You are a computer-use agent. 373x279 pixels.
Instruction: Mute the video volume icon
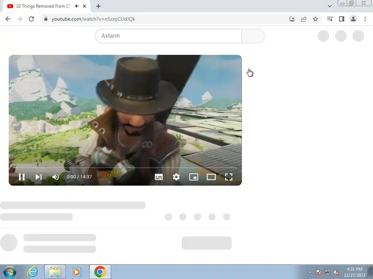(56, 177)
